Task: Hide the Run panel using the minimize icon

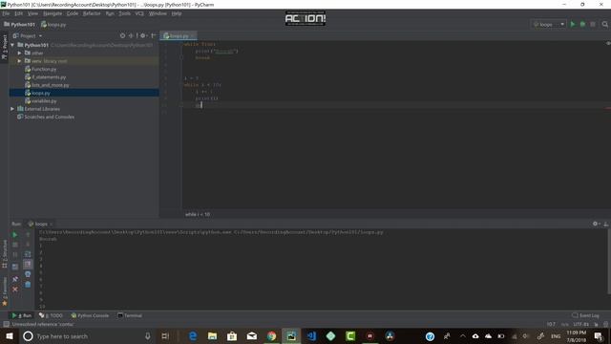Action: pyautogui.click(x=605, y=224)
